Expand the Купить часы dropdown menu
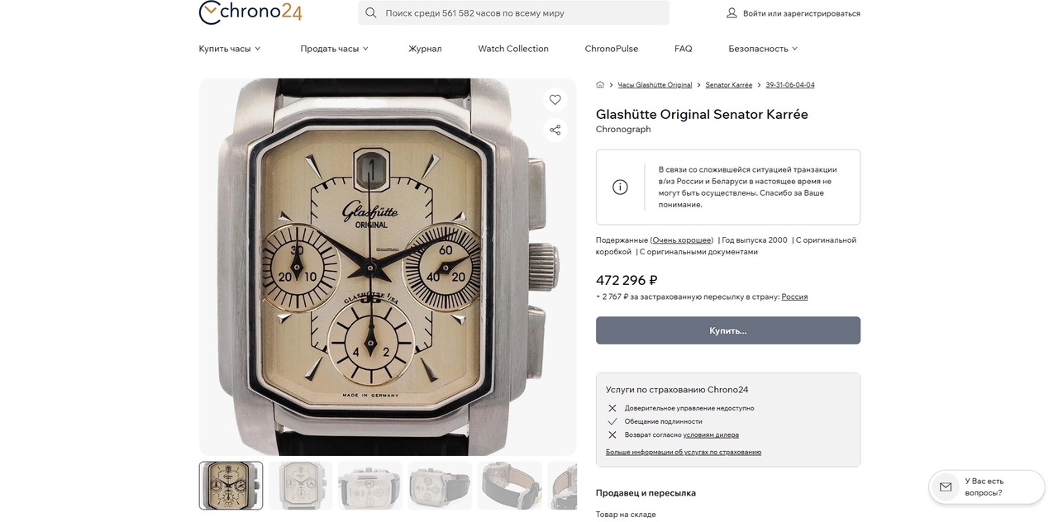 [230, 49]
